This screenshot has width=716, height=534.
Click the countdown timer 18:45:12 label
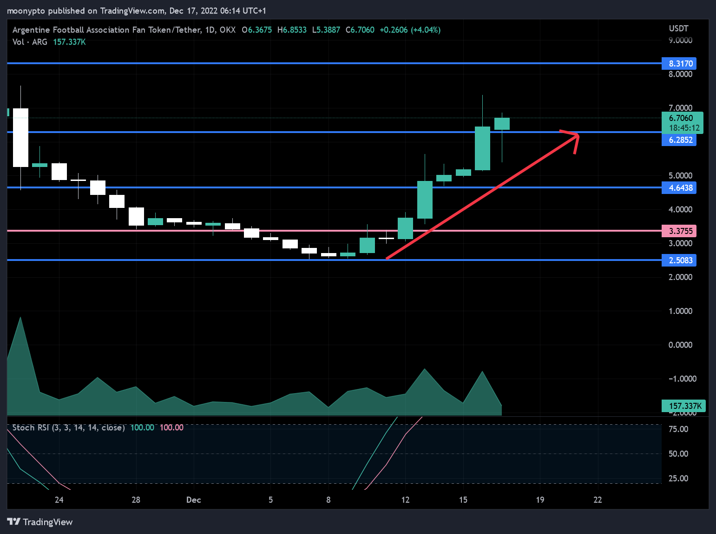pos(684,128)
